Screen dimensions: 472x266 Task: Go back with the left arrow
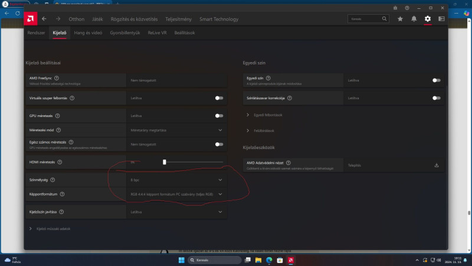coord(44,19)
